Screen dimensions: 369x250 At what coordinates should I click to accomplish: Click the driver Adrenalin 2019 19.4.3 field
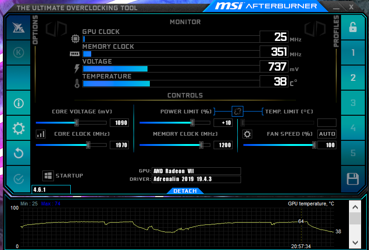pyautogui.click(x=196, y=179)
